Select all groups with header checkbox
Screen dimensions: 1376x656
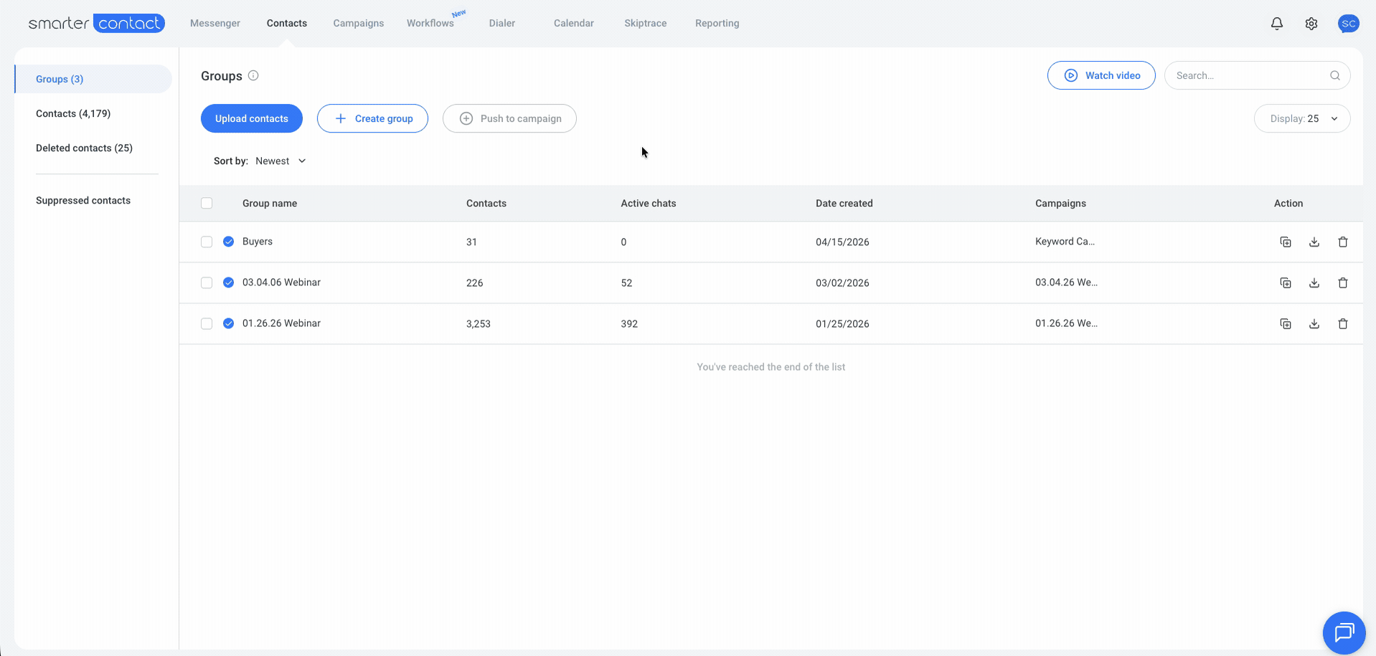207,203
